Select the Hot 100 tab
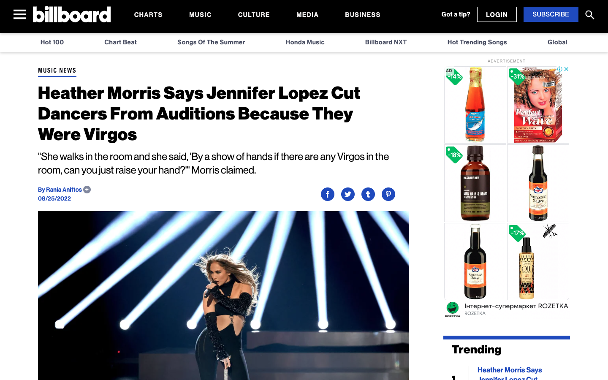The height and width of the screenshot is (380, 608). coord(52,42)
